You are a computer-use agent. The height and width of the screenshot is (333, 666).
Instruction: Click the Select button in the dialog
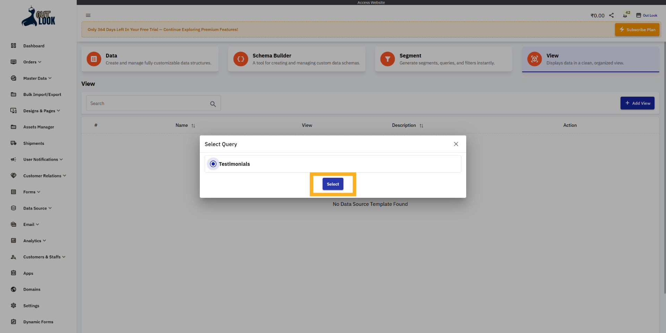(333, 184)
